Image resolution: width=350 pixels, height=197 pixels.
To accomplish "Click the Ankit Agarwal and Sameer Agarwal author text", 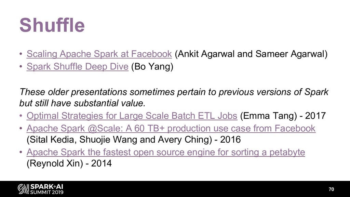I will [251, 54].
